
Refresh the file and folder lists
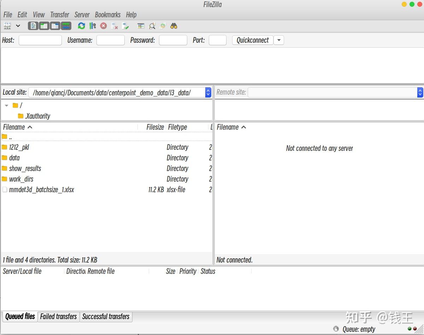82,26
